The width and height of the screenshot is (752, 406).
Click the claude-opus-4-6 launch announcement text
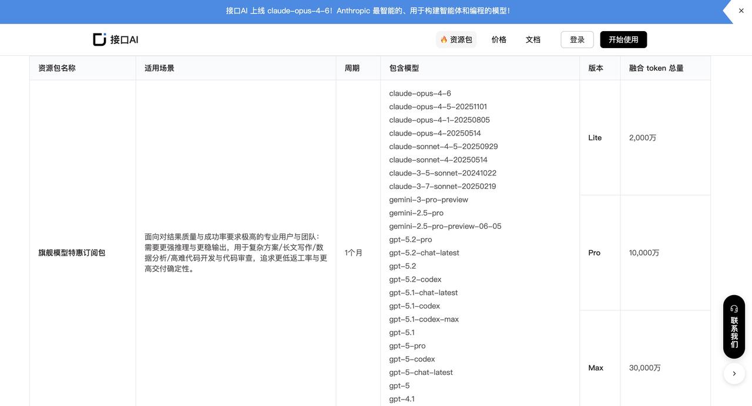tap(368, 11)
